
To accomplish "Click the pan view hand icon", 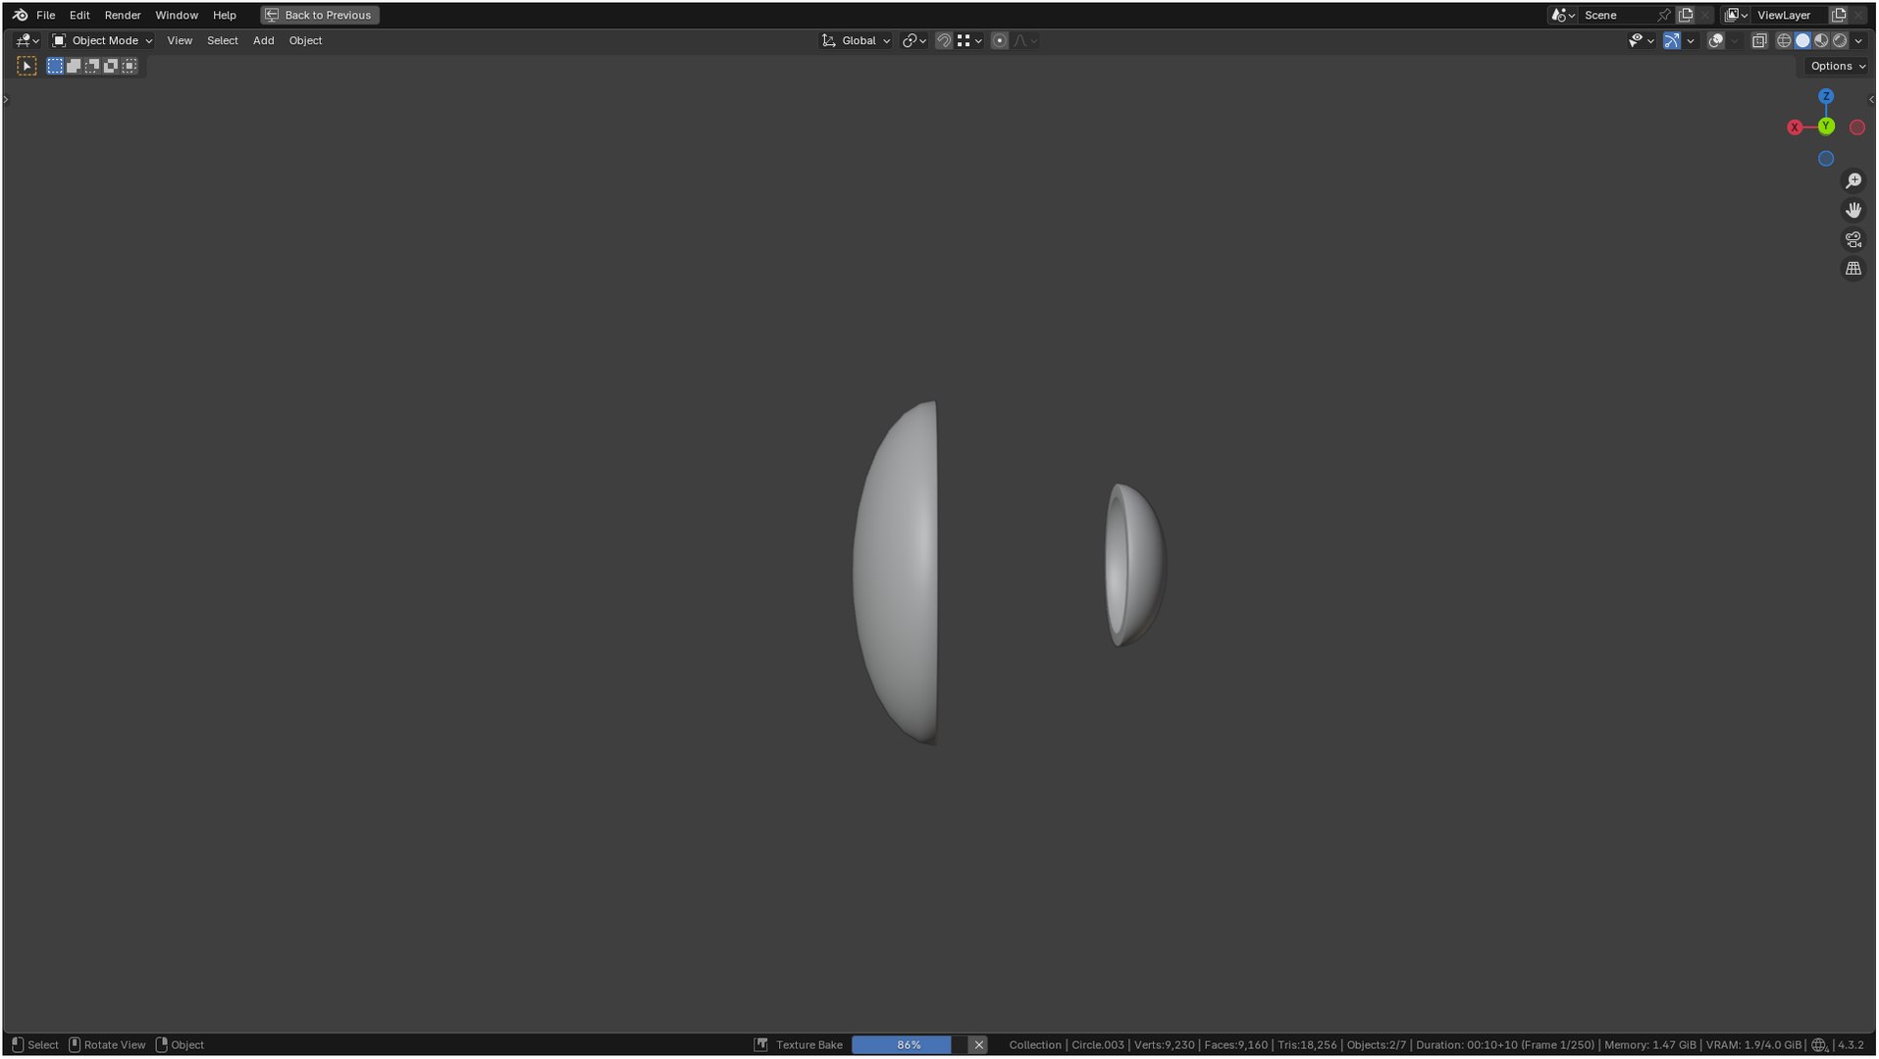I will pos(1853,211).
